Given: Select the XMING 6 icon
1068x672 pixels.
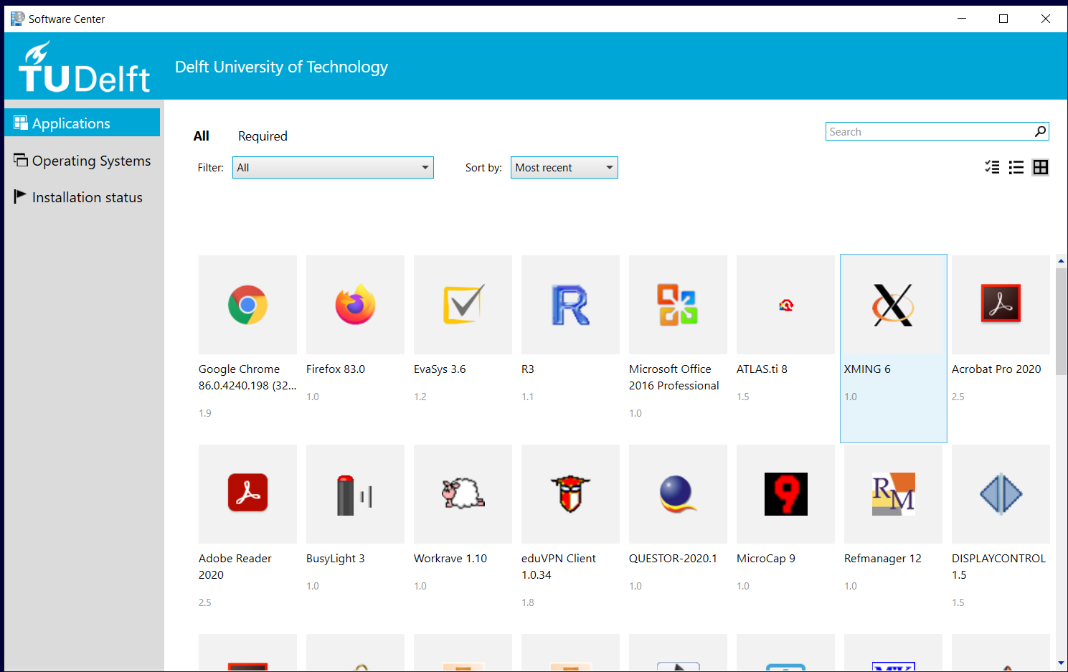Looking at the screenshot, I should 893,305.
